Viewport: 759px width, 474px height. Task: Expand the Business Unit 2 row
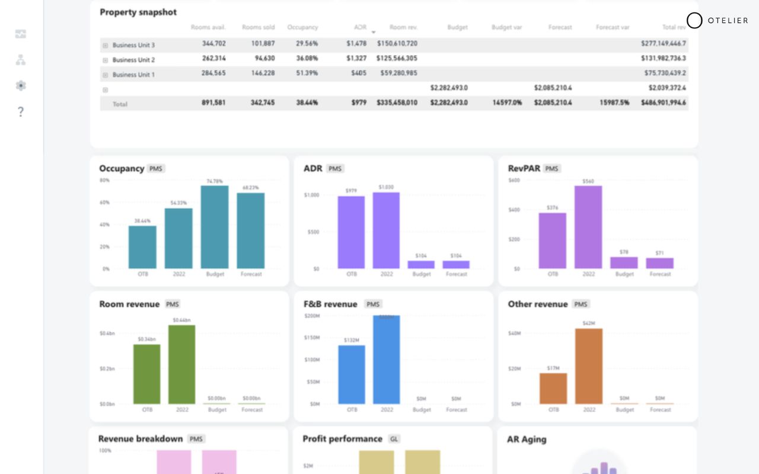coord(105,60)
